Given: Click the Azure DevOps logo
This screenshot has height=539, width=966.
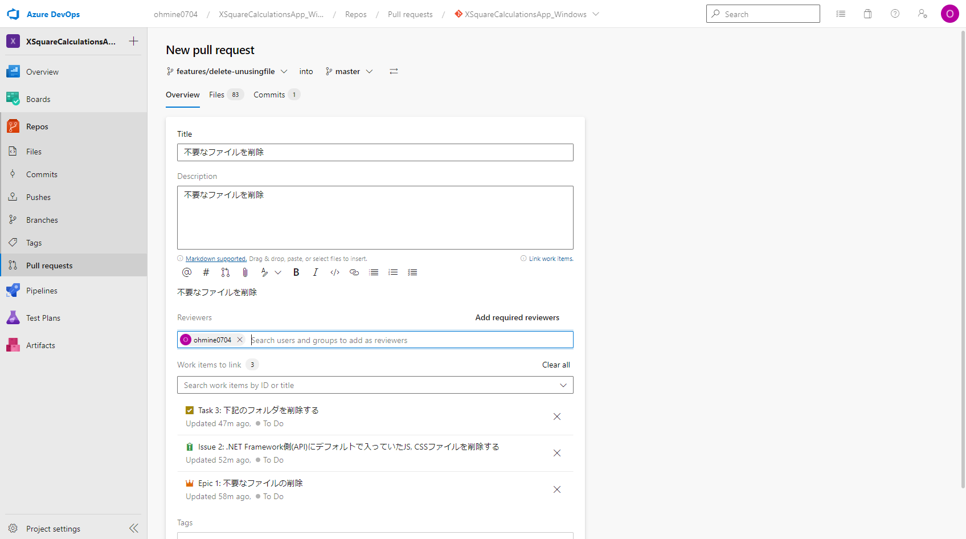Looking at the screenshot, I should tap(13, 14).
